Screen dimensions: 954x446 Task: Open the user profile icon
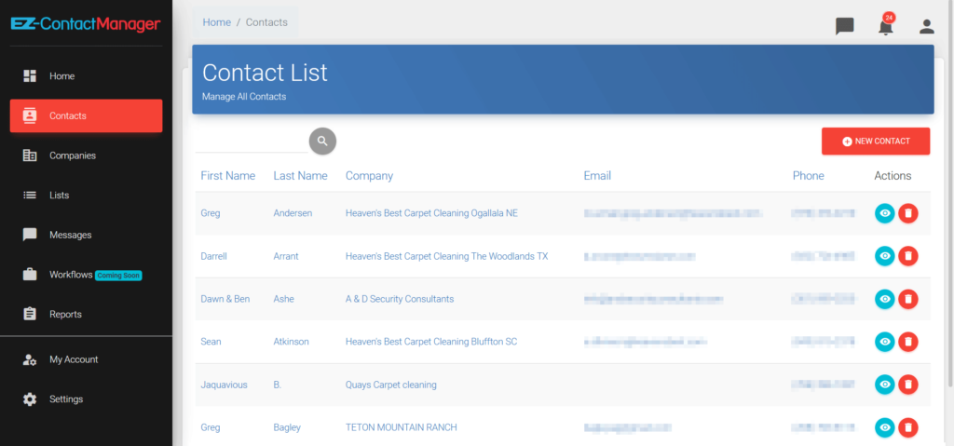click(927, 26)
